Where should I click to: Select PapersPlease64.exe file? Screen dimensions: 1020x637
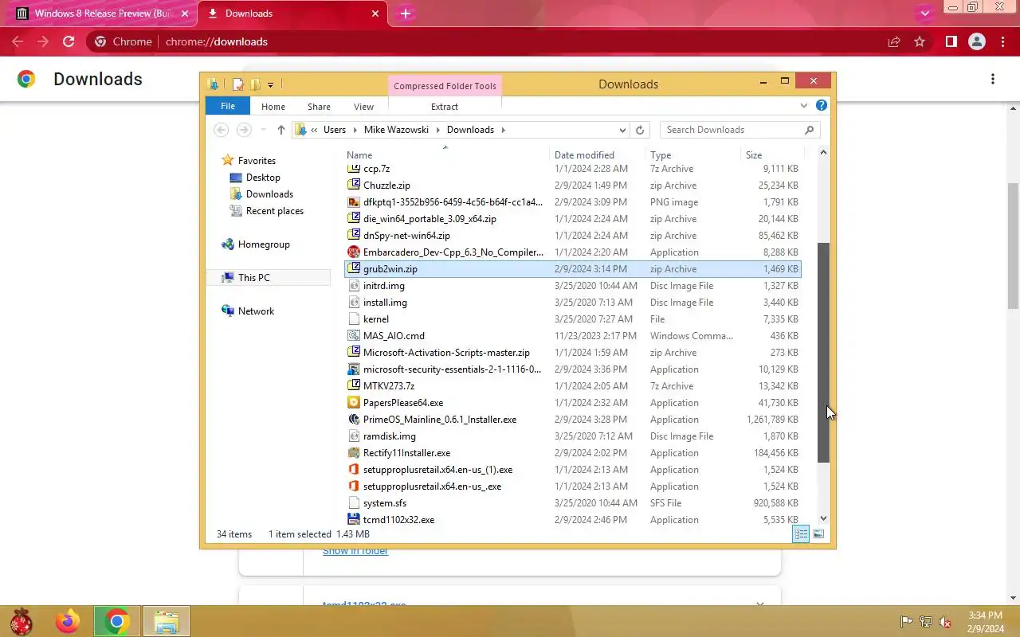pos(572,403)
